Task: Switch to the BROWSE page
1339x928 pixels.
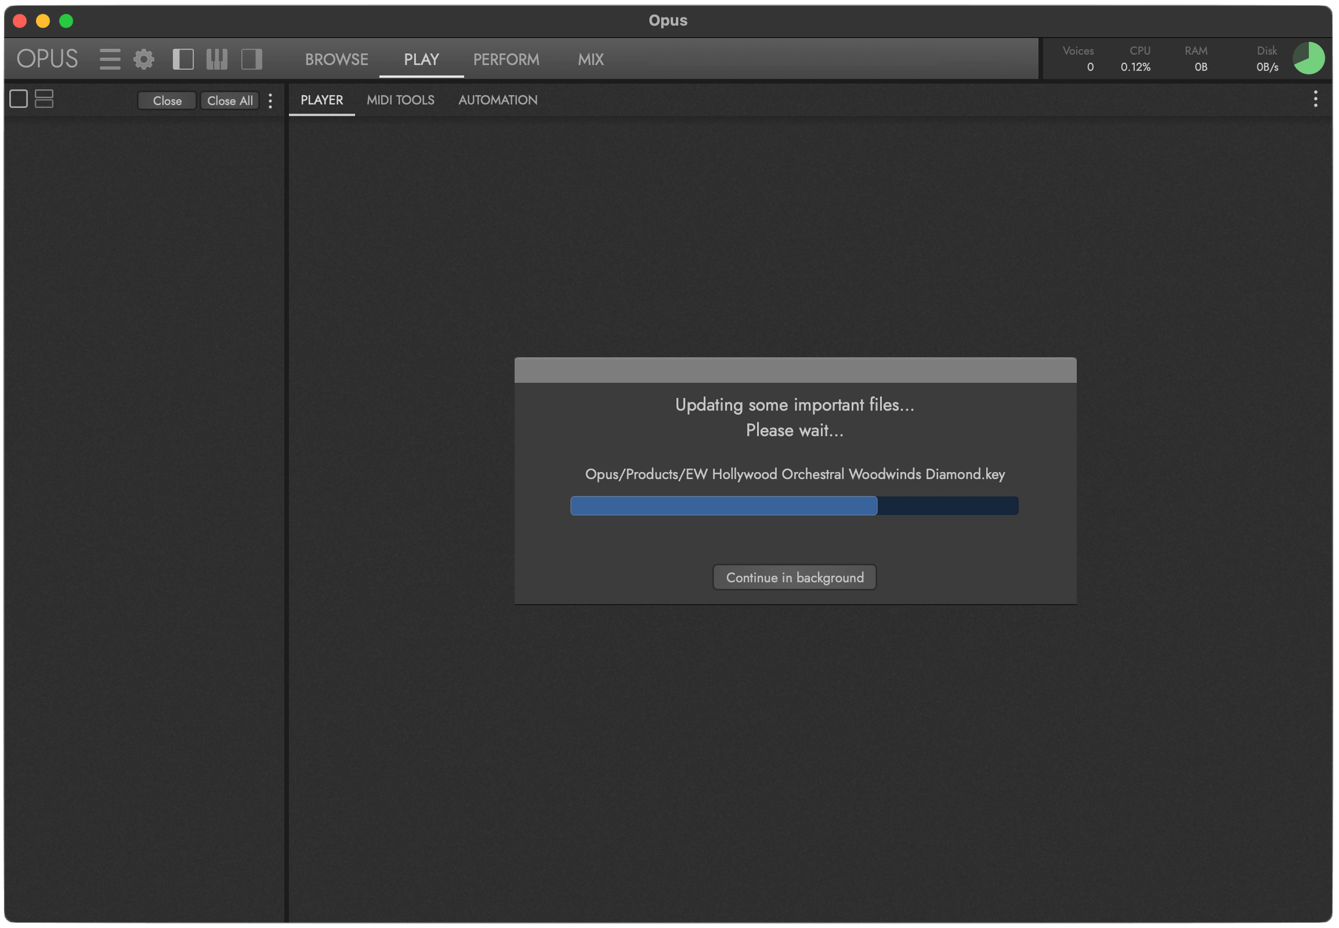Action: (x=337, y=59)
